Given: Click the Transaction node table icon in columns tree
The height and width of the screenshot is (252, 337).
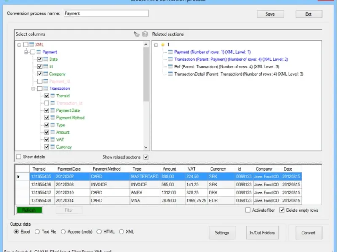Looking at the screenshot, I should point(45,89).
